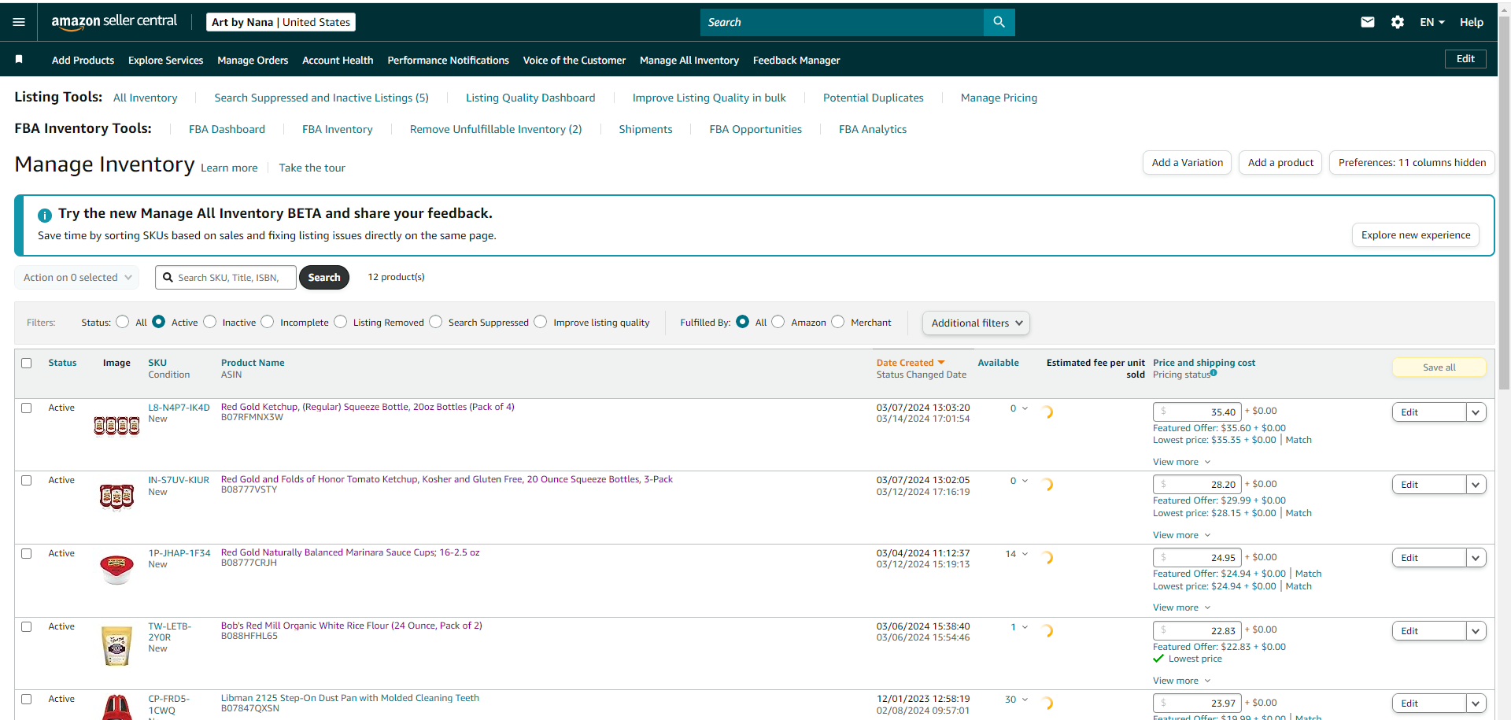Check the 1P-JHAP-1F34 row checkbox
The height and width of the screenshot is (720, 1511).
coord(27,553)
